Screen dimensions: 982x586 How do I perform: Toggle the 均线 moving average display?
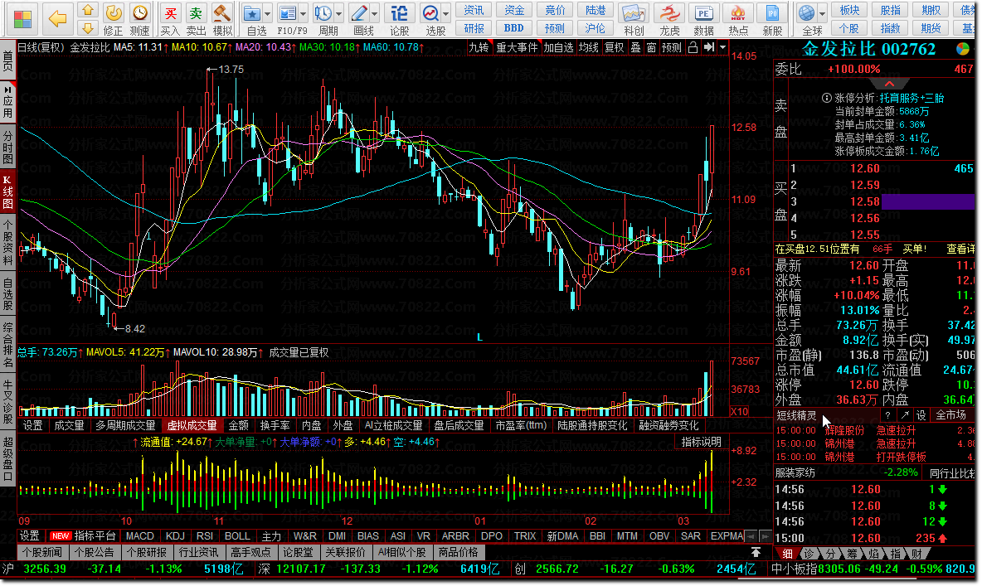coord(588,47)
